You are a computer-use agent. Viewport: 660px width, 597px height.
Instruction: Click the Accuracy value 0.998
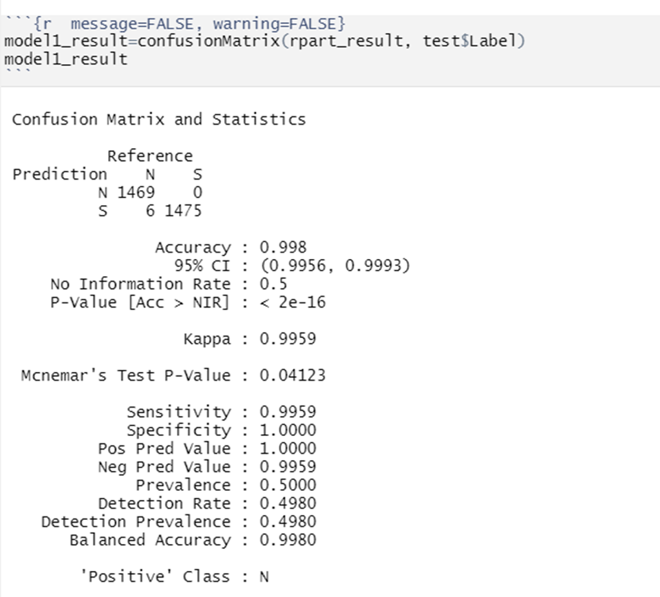pyautogui.click(x=283, y=247)
